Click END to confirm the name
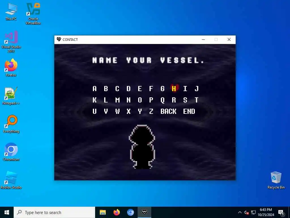The height and width of the screenshot is (218, 290). [189, 111]
